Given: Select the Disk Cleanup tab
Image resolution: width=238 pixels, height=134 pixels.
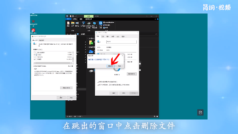Looking at the screenshot, I should pyautogui.click(x=35, y=40).
